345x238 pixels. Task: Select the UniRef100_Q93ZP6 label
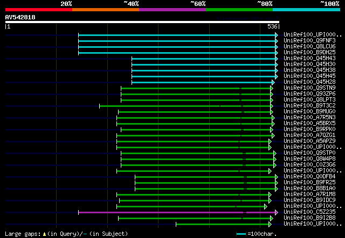[309, 94]
